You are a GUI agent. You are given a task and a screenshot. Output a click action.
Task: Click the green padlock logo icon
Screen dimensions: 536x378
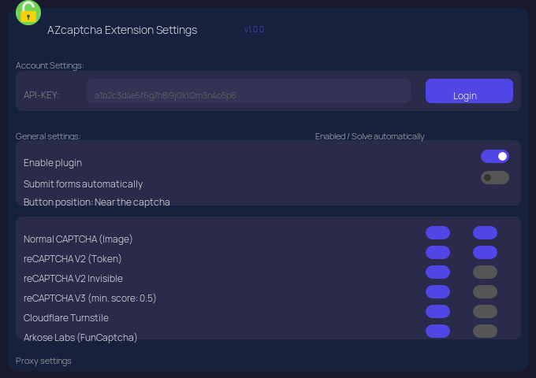(28, 13)
